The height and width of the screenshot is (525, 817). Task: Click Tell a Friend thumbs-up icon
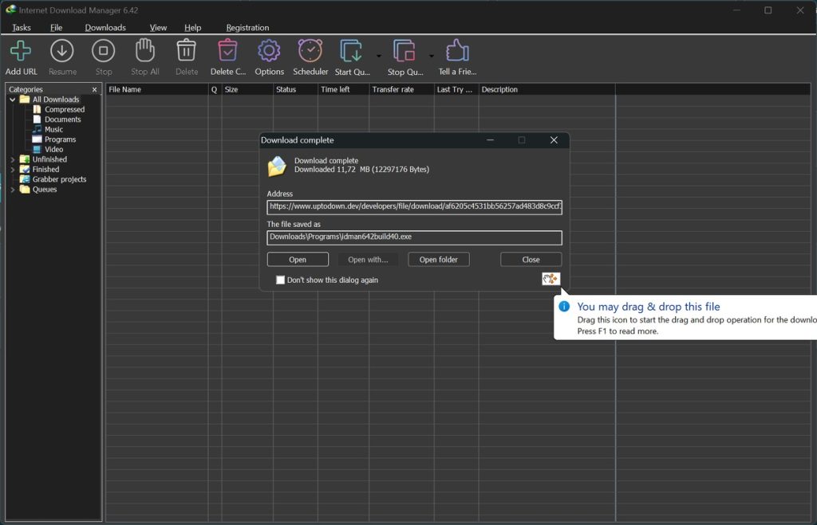pyautogui.click(x=457, y=50)
